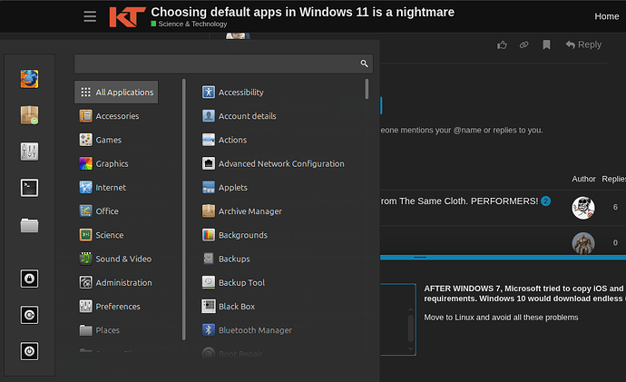The height and width of the screenshot is (382, 626).
Task: Click the Reply button on post
Action: click(582, 44)
